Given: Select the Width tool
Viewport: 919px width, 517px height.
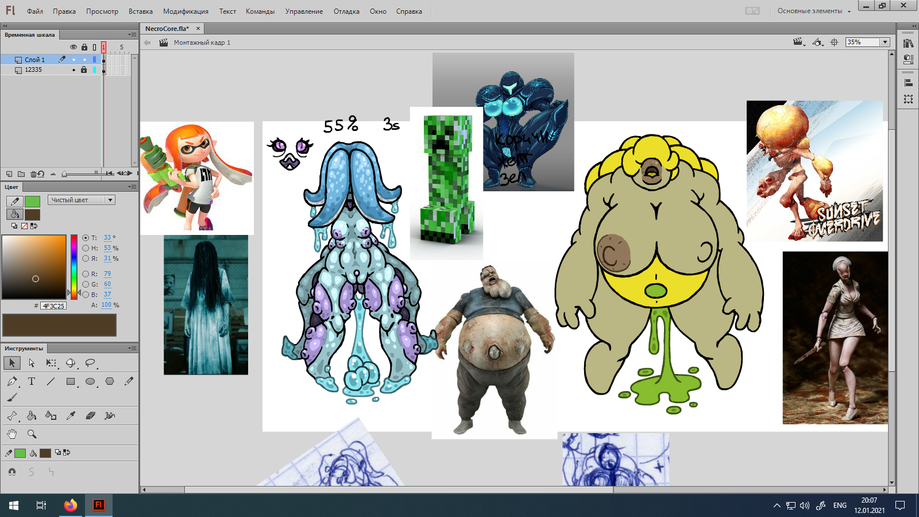Looking at the screenshot, I should click(x=110, y=416).
